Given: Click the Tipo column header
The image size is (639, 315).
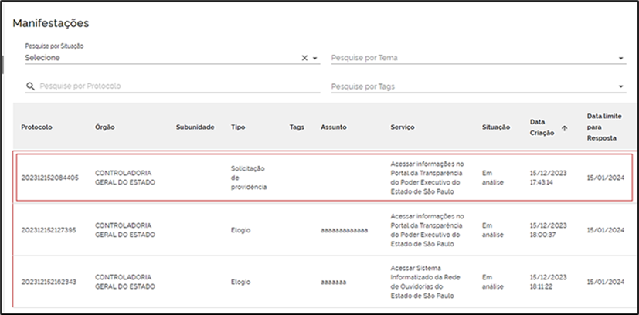Looking at the screenshot, I should (238, 127).
